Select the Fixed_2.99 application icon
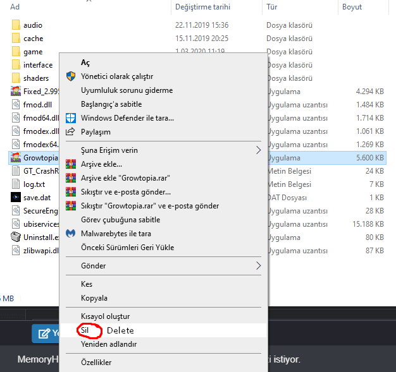396x372 pixels. click(16, 92)
